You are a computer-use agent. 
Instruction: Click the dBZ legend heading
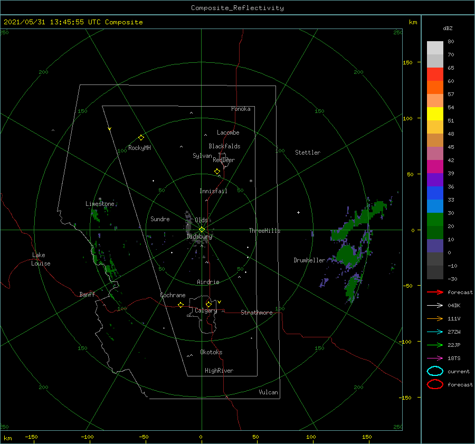click(448, 29)
